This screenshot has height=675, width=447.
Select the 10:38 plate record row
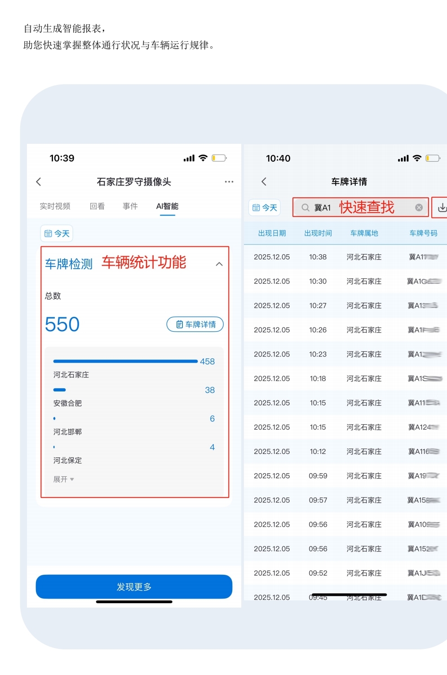click(345, 257)
